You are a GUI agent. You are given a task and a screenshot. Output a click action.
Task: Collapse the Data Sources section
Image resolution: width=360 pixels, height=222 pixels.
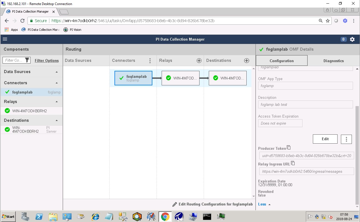57,72
